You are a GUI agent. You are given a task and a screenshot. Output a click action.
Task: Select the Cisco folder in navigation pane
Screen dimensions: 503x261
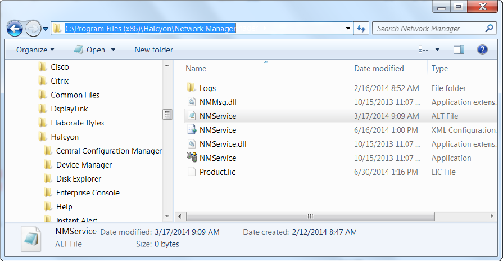[x=60, y=66]
